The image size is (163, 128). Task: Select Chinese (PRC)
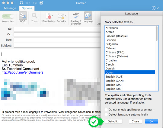[130, 52]
